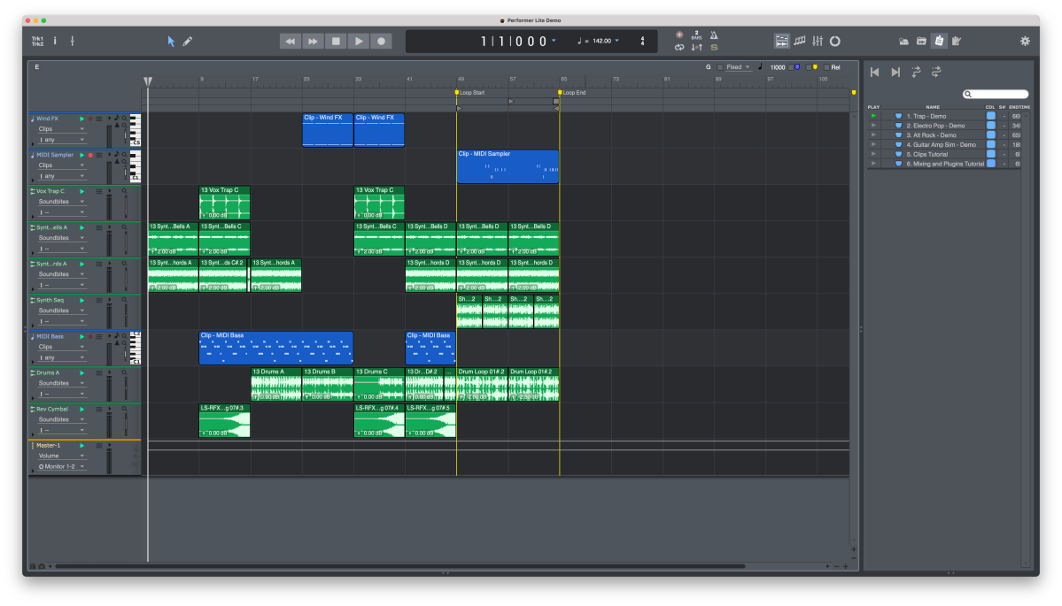Click the second chain chunks loop icon

point(936,72)
